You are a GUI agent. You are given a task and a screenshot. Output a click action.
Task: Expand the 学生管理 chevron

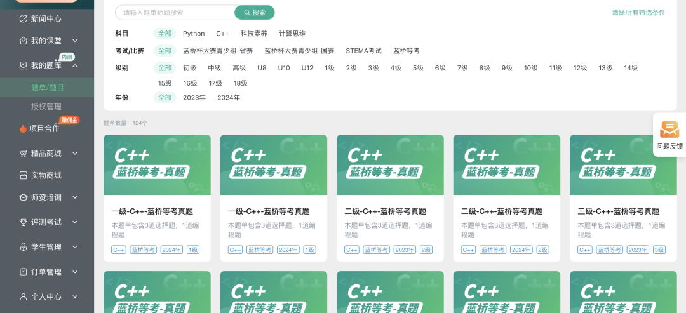(x=75, y=247)
